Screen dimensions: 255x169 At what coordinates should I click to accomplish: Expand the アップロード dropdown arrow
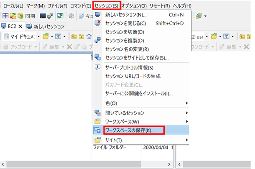tap(36, 47)
